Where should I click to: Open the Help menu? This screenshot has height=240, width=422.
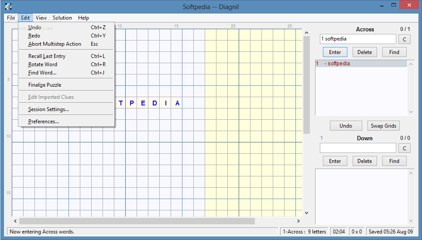pos(83,18)
